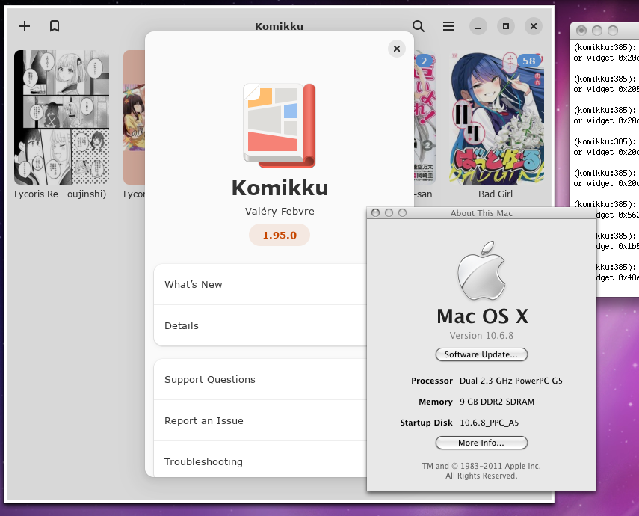Open the What's New row
Image resolution: width=639 pixels, height=516 pixels.
pyautogui.click(x=260, y=285)
